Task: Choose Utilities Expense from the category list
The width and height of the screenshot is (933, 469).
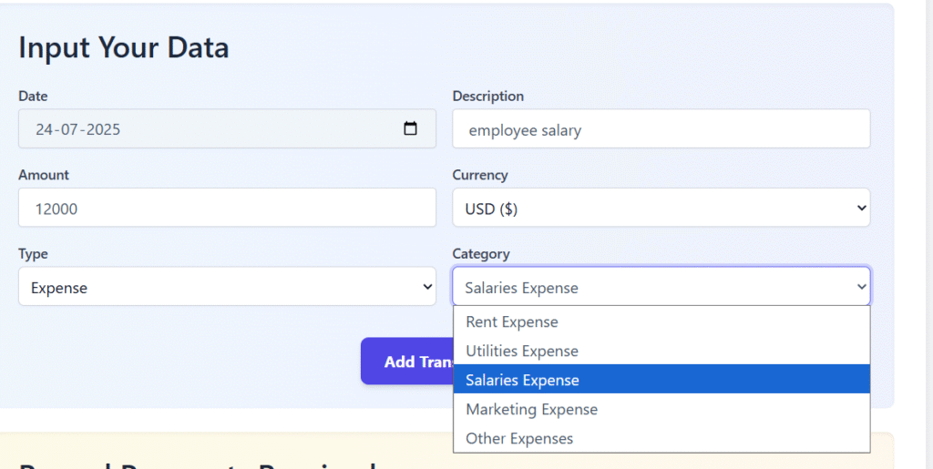Action: (x=661, y=351)
